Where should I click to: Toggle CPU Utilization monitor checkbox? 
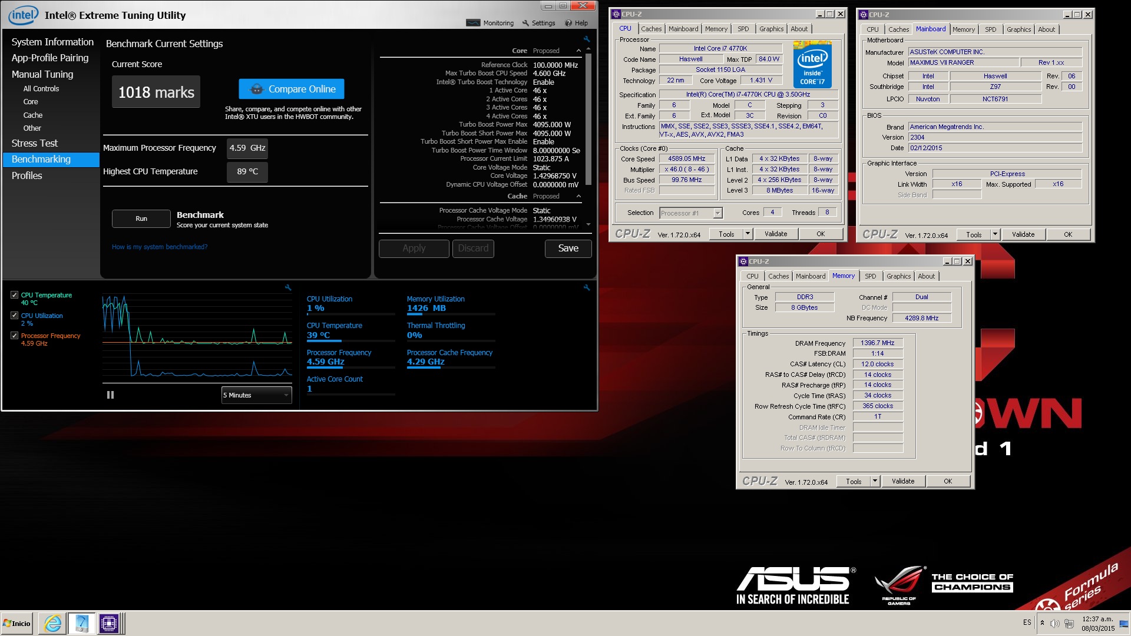click(15, 316)
